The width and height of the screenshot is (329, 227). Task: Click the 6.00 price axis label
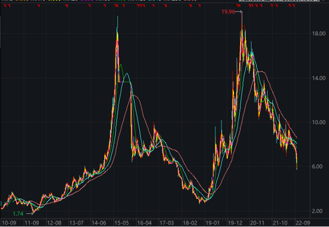[317, 167]
